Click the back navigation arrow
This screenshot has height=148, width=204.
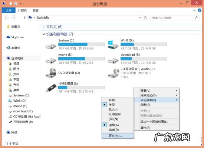[x=6, y=17]
